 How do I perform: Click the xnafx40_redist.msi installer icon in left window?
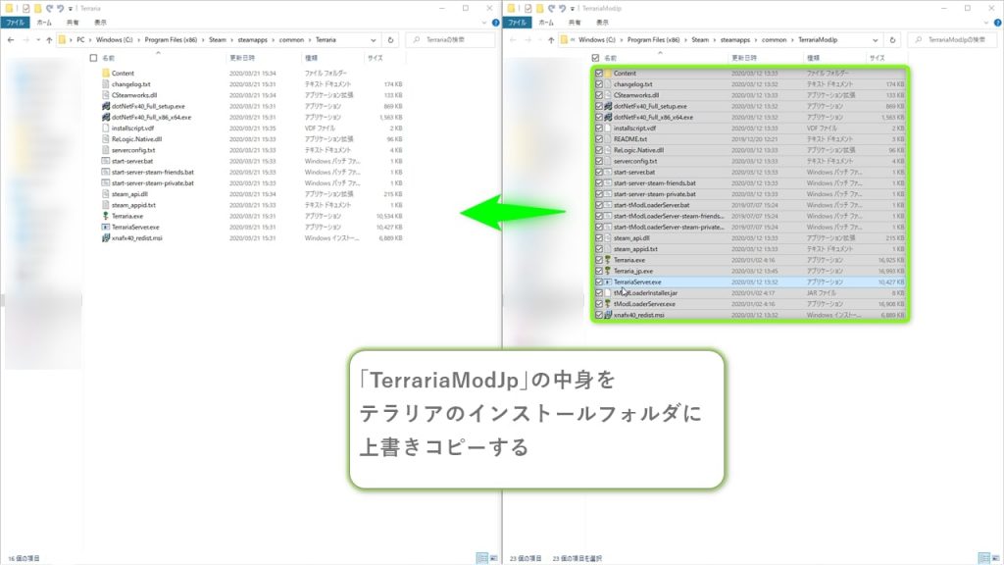tap(105, 237)
